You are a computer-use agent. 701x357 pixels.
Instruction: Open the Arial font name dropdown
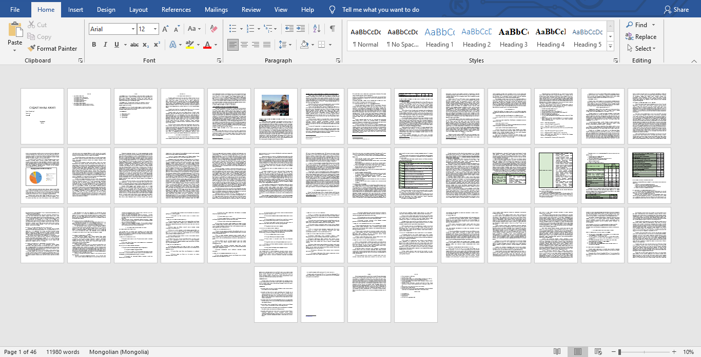coord(133,29)
